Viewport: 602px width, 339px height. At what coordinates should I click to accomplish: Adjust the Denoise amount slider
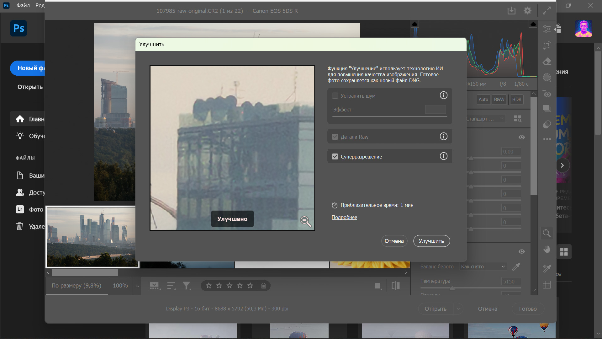click(x=390, y=116)
